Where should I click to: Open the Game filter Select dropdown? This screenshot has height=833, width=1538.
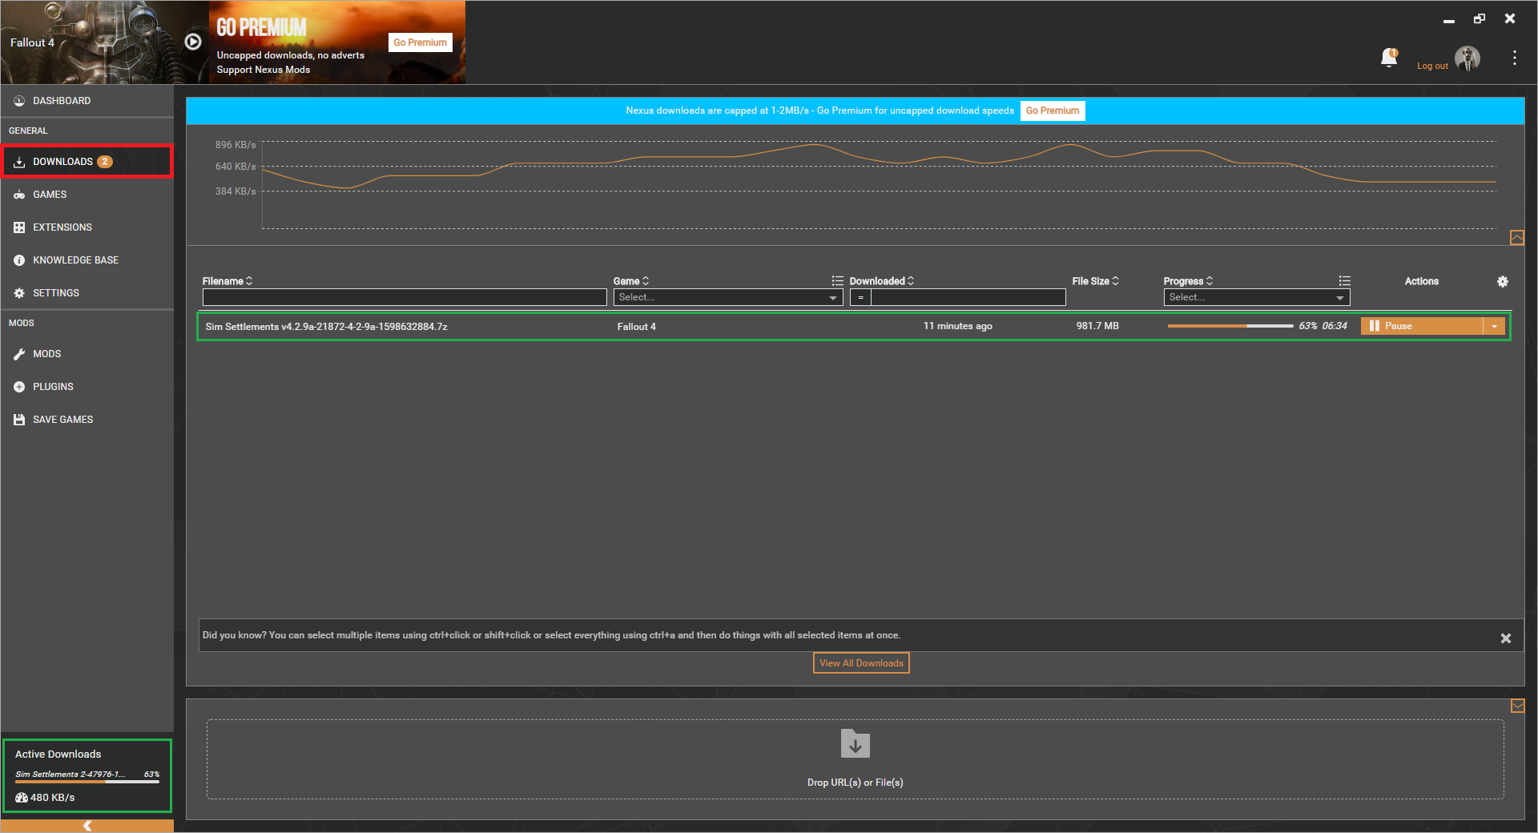click(728, 297)
